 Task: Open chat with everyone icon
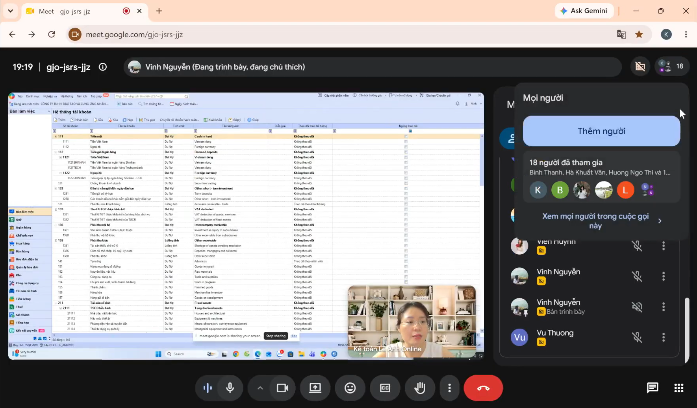click(653, 388)
